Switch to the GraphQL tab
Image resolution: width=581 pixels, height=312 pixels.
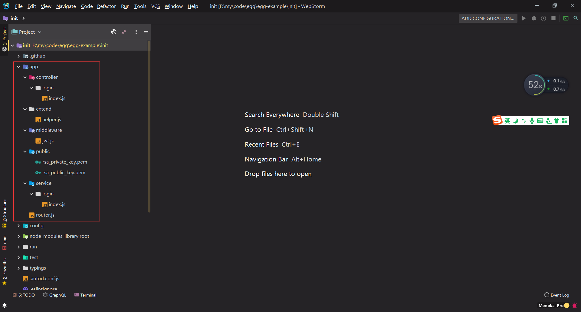tap(57, 295)
